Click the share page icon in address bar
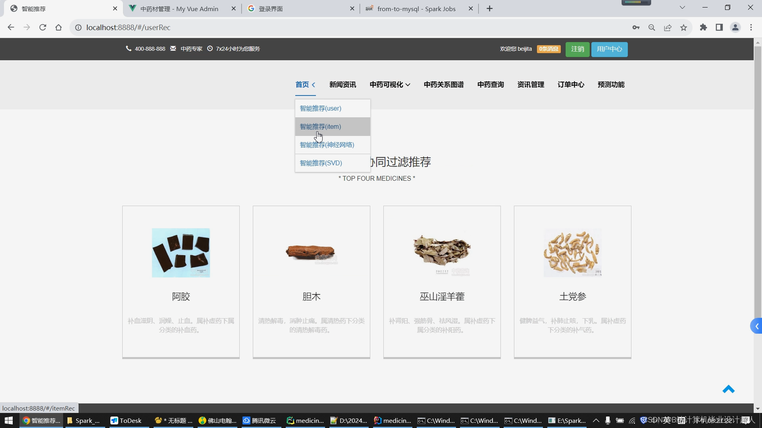 click(668, 27)
